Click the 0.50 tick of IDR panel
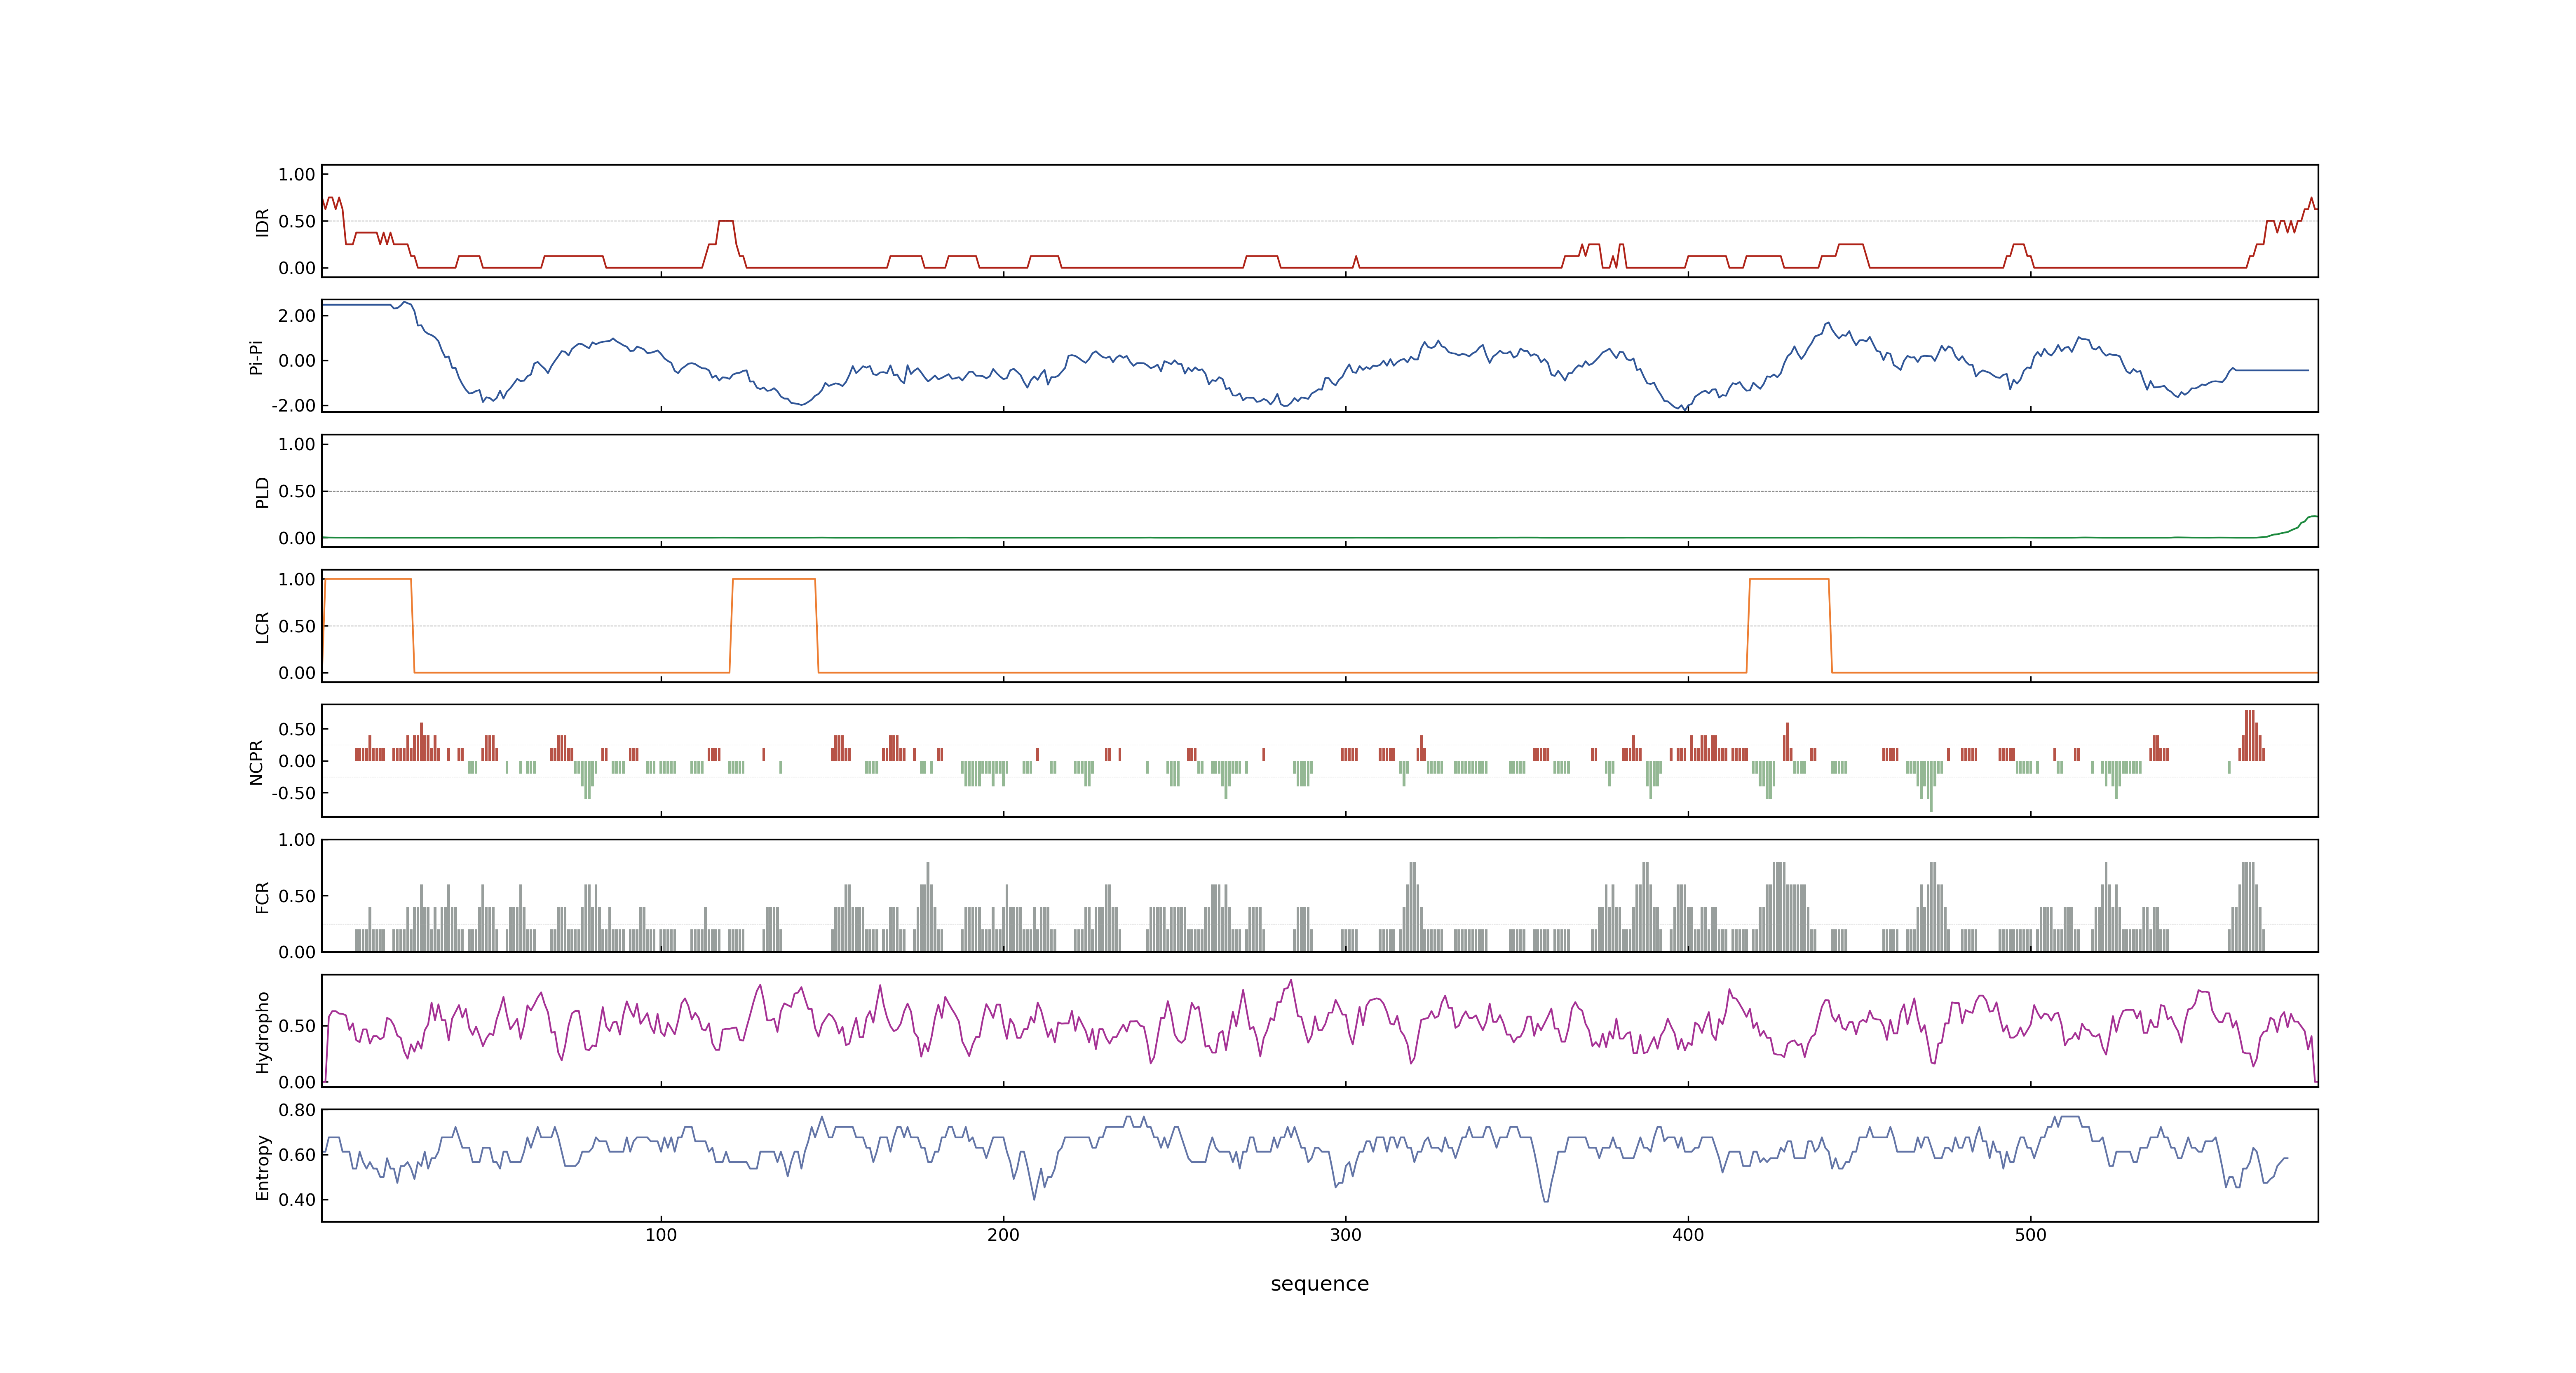This screenshot has width=2576, height=1373. pos(297,222)
